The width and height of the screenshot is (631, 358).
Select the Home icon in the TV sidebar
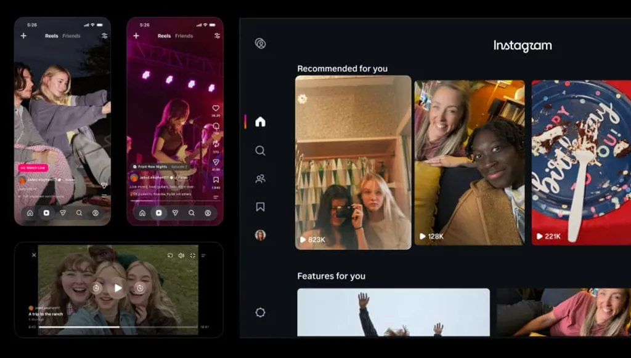point(261,121)
